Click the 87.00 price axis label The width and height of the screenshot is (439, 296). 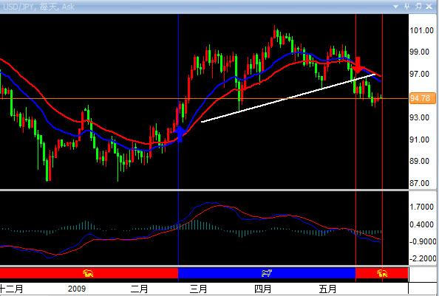(x=419, y=183)
